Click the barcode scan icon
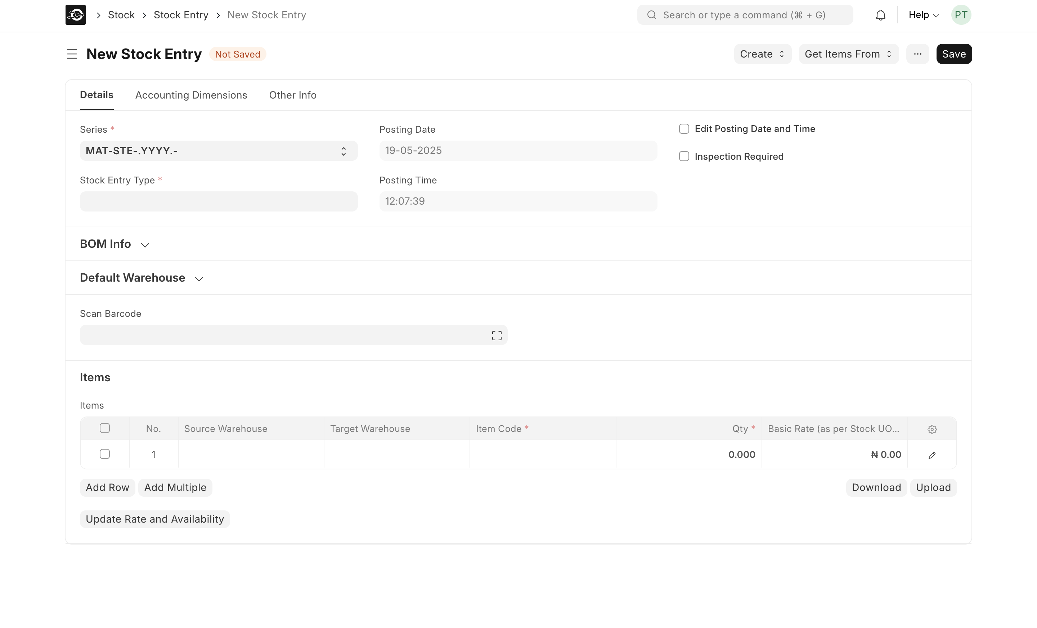Viewport: 1037px width, 628px height. click(x=497, y=335)
